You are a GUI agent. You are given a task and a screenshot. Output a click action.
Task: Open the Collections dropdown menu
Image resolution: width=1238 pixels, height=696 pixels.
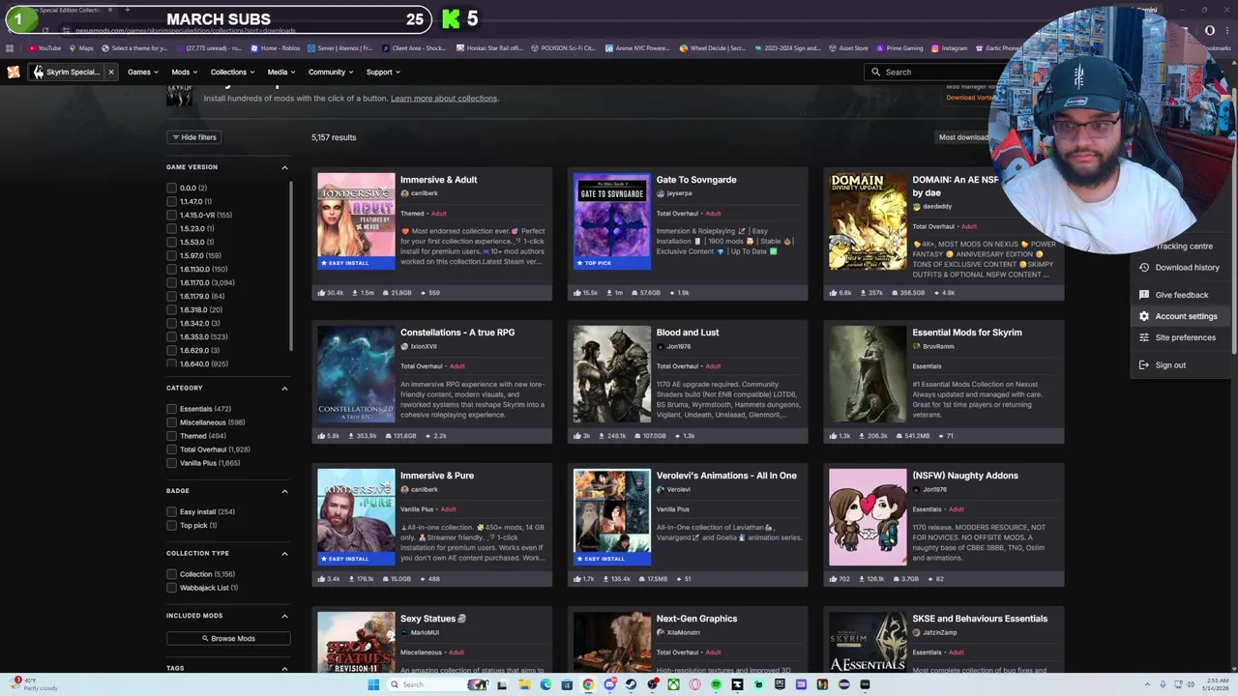tap(232, 72)
